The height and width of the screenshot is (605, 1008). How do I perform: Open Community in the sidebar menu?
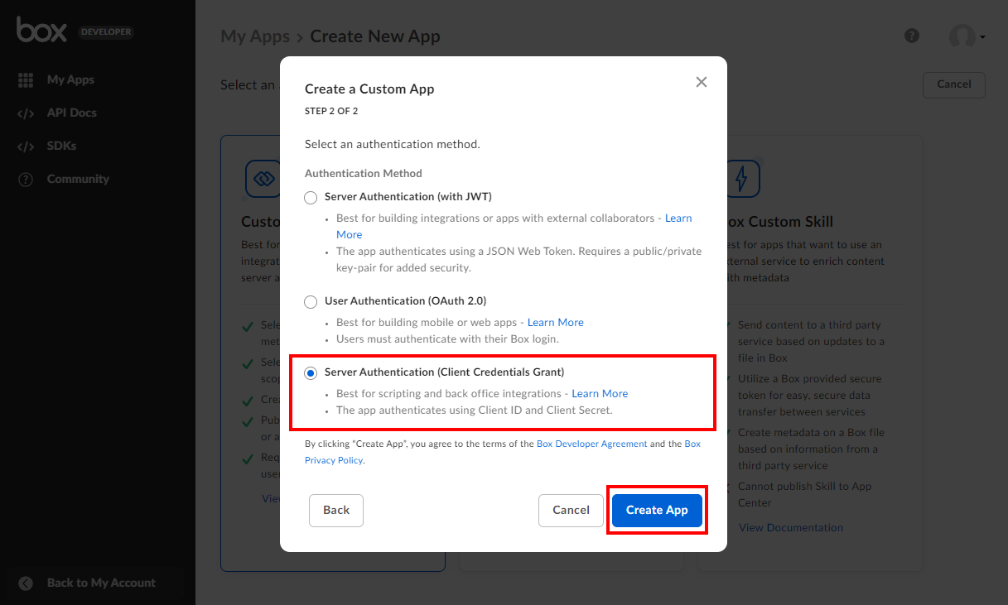point(78,180)
